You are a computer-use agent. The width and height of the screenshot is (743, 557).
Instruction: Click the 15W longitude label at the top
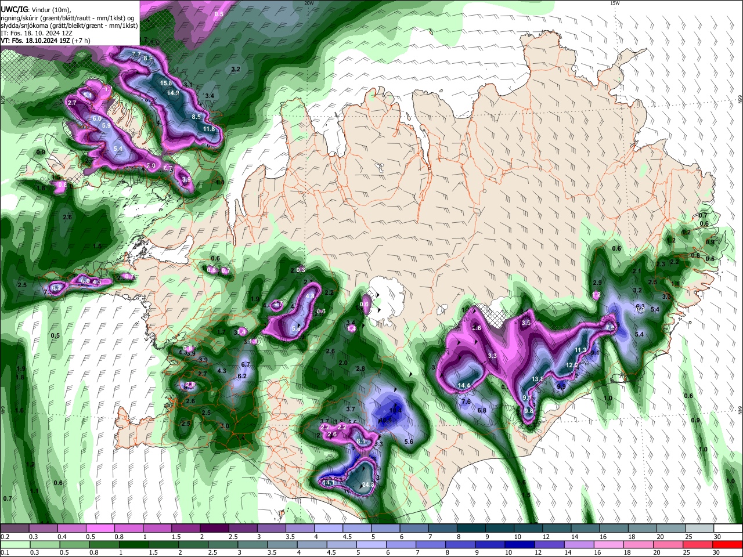(x=615, y=3)
